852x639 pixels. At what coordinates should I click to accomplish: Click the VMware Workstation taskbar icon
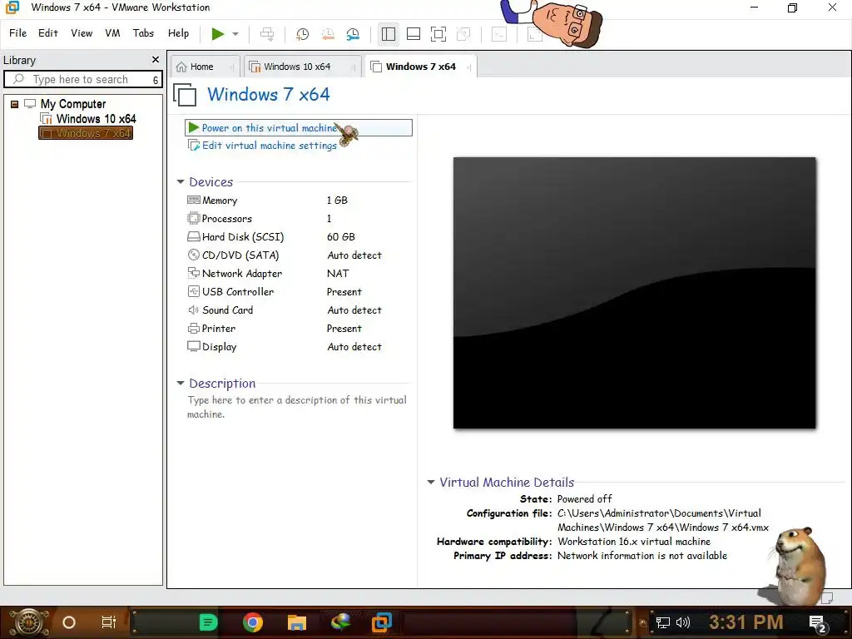tap(381, 622)
